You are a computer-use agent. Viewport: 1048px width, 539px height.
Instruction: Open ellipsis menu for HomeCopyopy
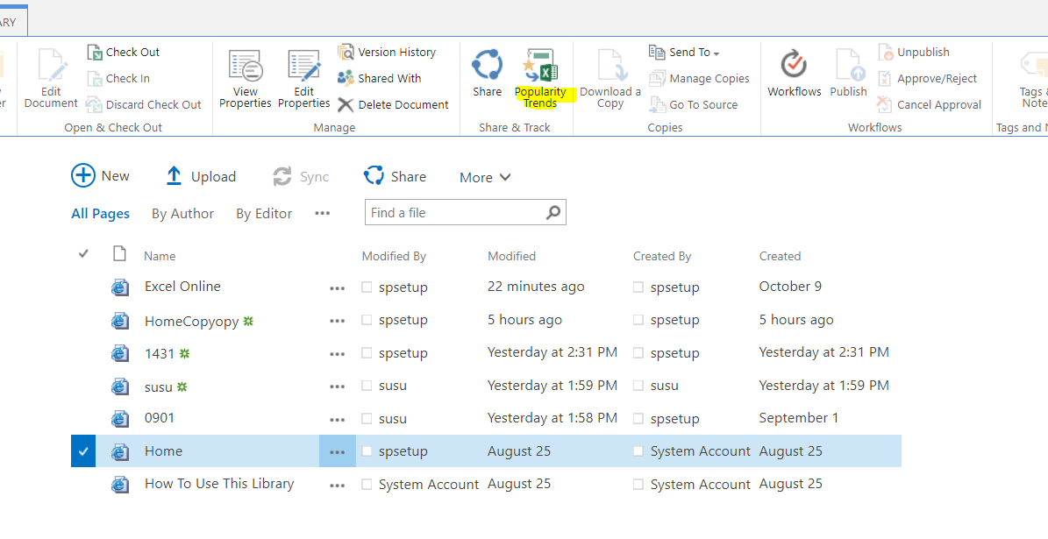pos(338,321)
